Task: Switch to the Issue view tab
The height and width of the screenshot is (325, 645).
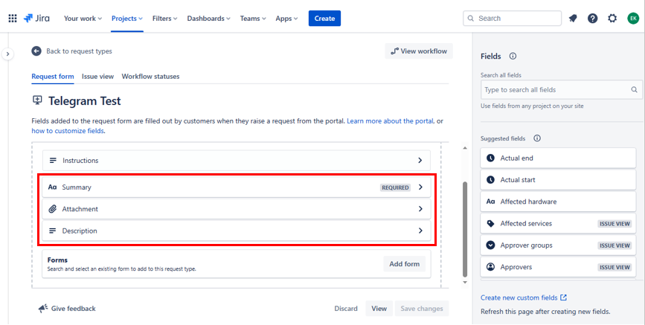Action: click(x=97, y=77)
